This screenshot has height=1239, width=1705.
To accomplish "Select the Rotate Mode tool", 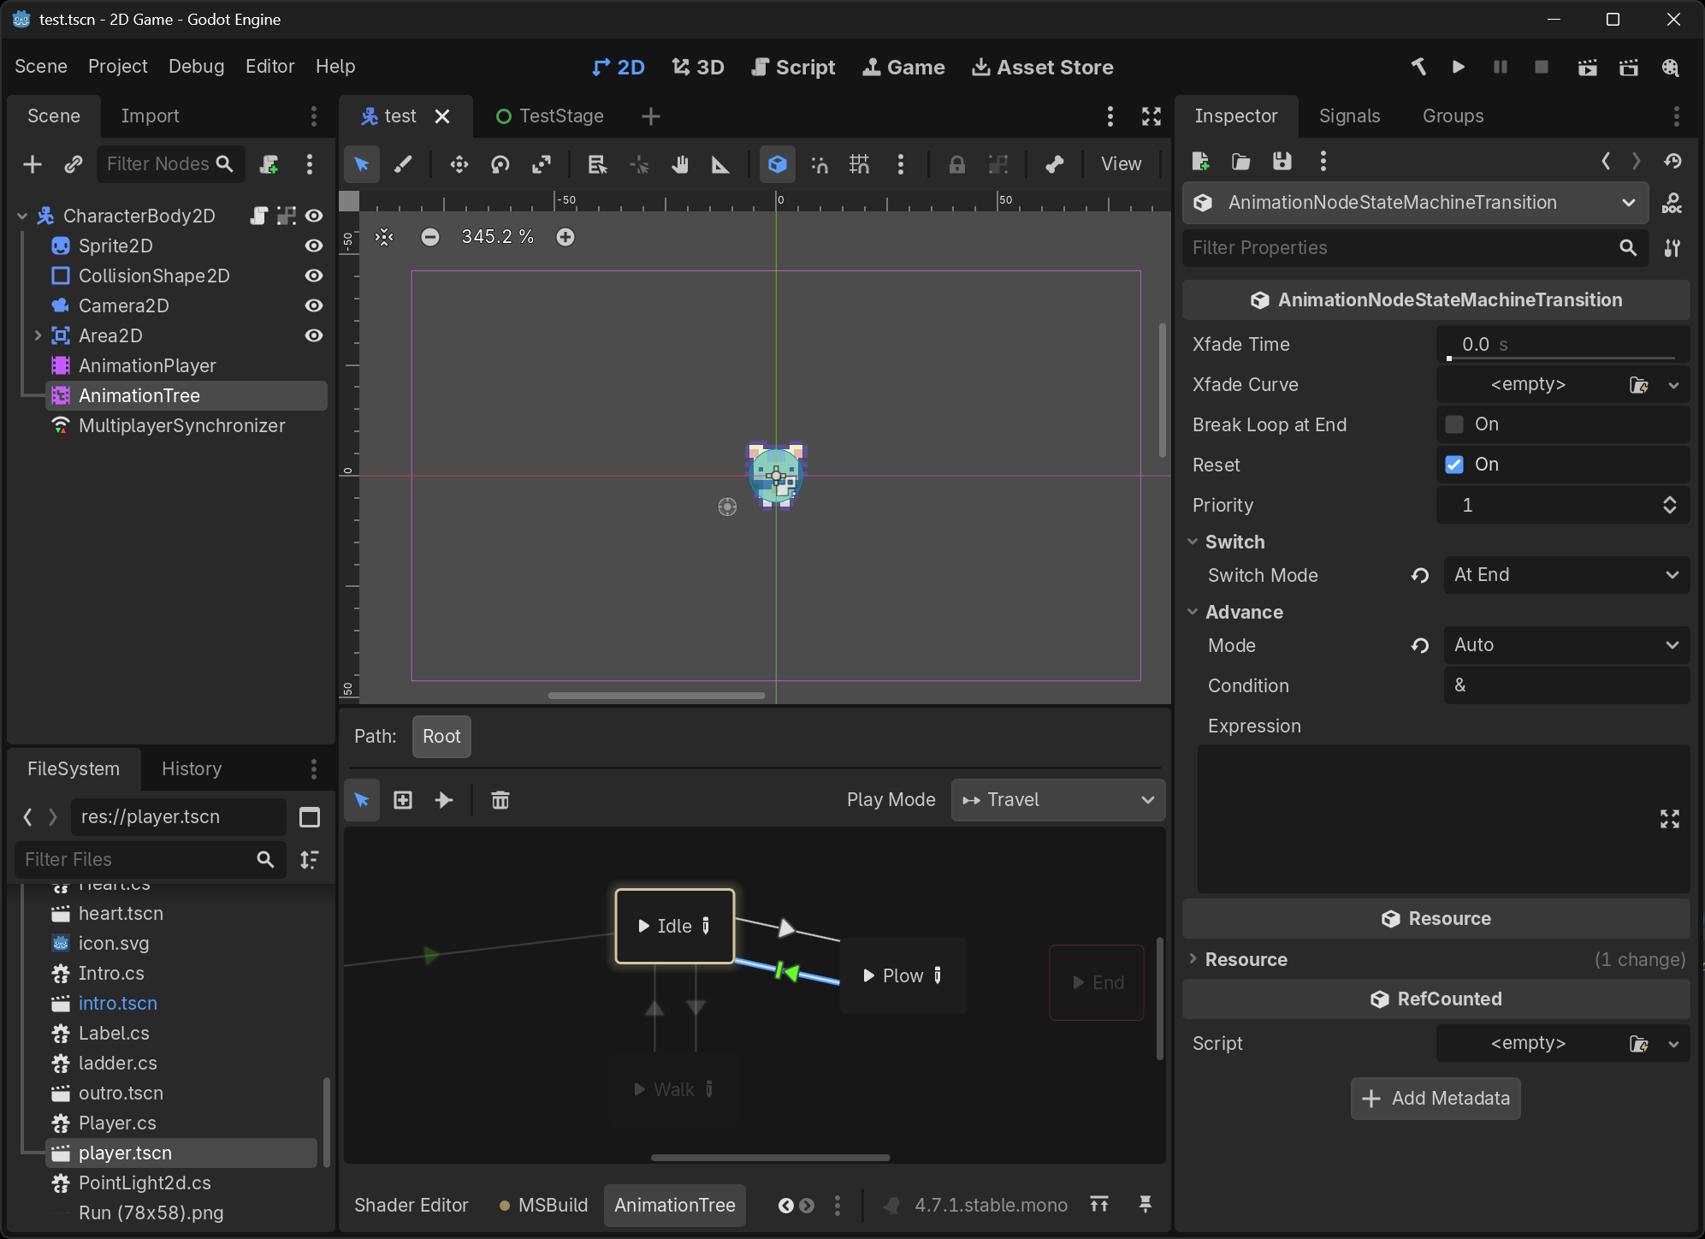I will [x=500, y=164].
